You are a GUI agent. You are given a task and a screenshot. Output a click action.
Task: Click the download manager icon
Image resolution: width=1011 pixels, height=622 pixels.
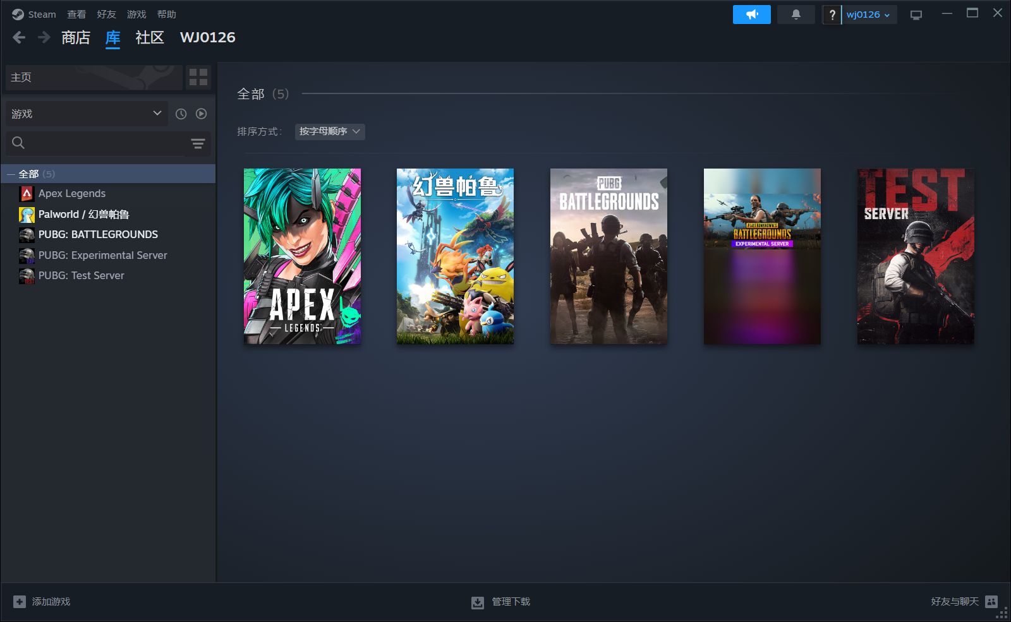[x=478, y=602]
